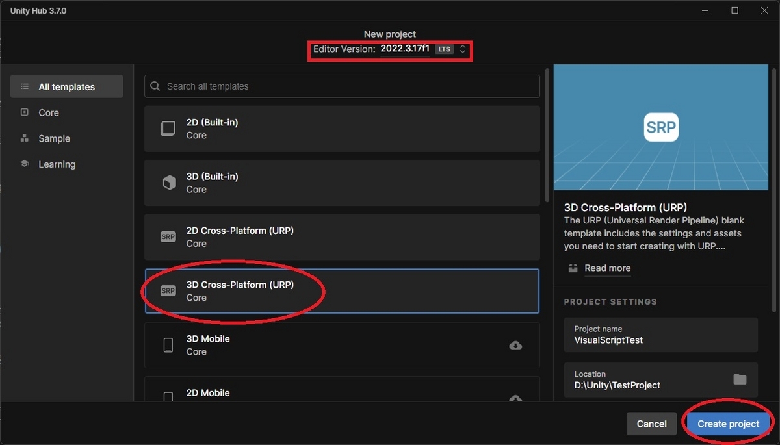Click the template list scrollbar
This screenshot has width=780, height=445.
pos(547,135)
